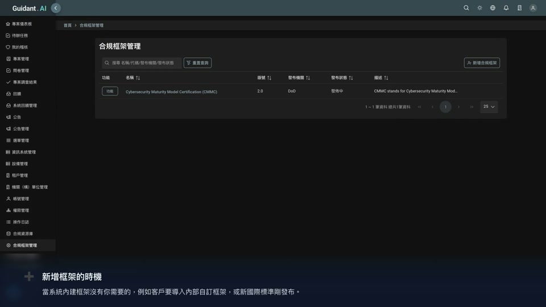Sort table by 描述 column
546x307 pixels.
click(x=381, y=78)
